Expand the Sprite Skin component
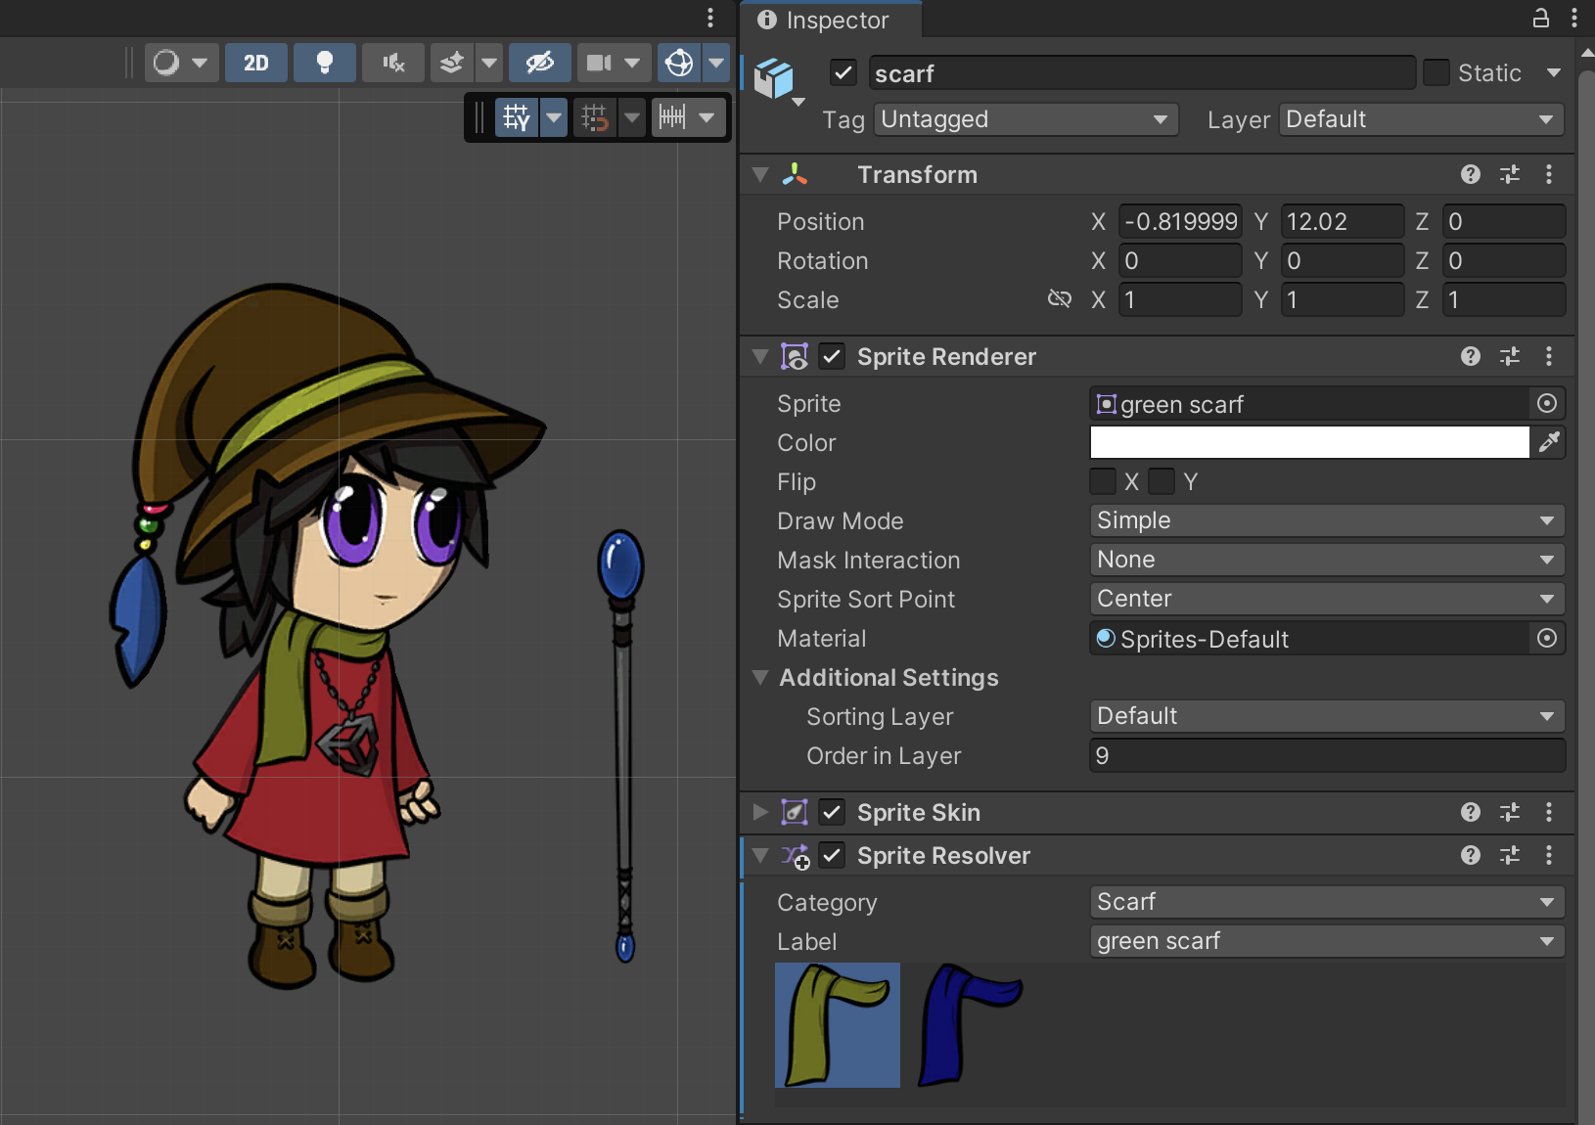 coord(760,812)
